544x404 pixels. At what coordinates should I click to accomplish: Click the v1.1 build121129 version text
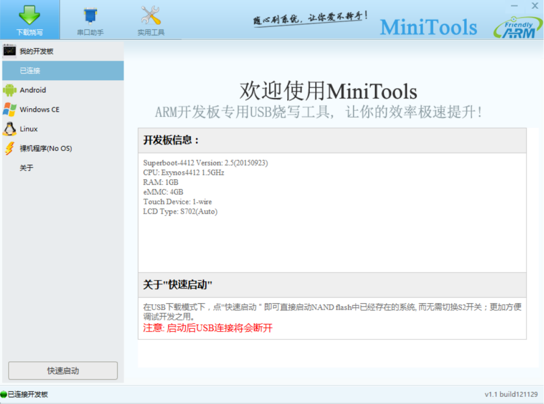(511, 394)
